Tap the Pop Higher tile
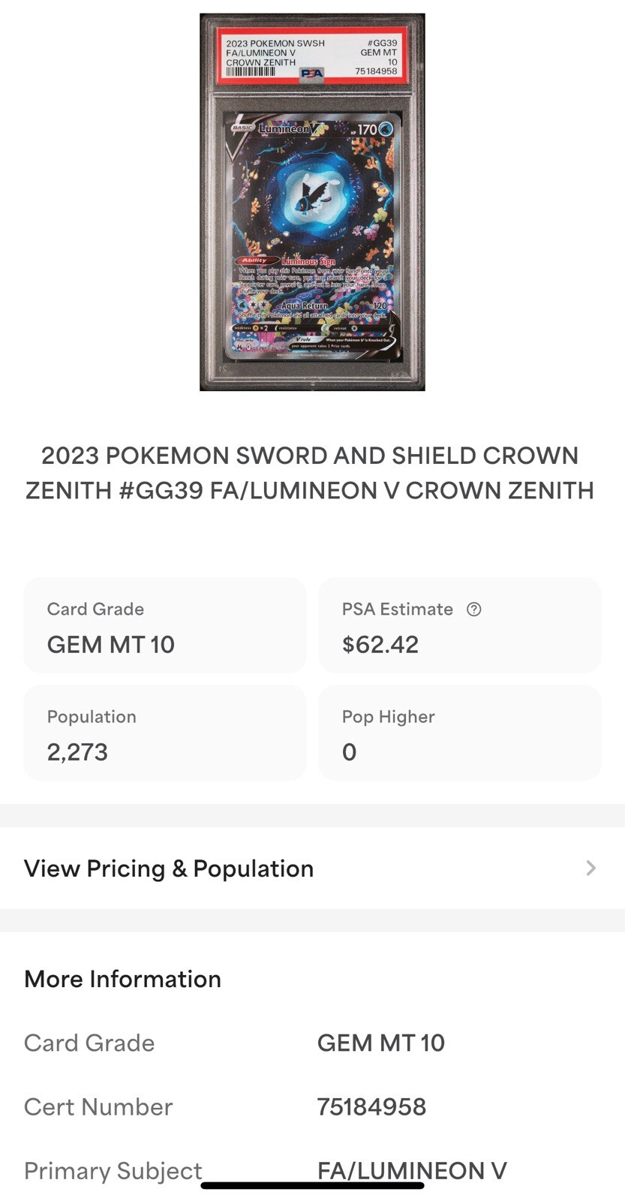The image size is (625, 1201). coord(459,733)
